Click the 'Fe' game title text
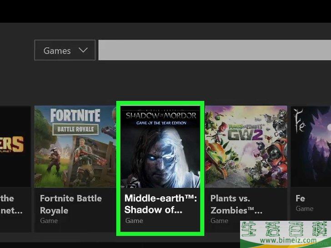This screenshot has width=331, height=248. [x=300, y=198]
